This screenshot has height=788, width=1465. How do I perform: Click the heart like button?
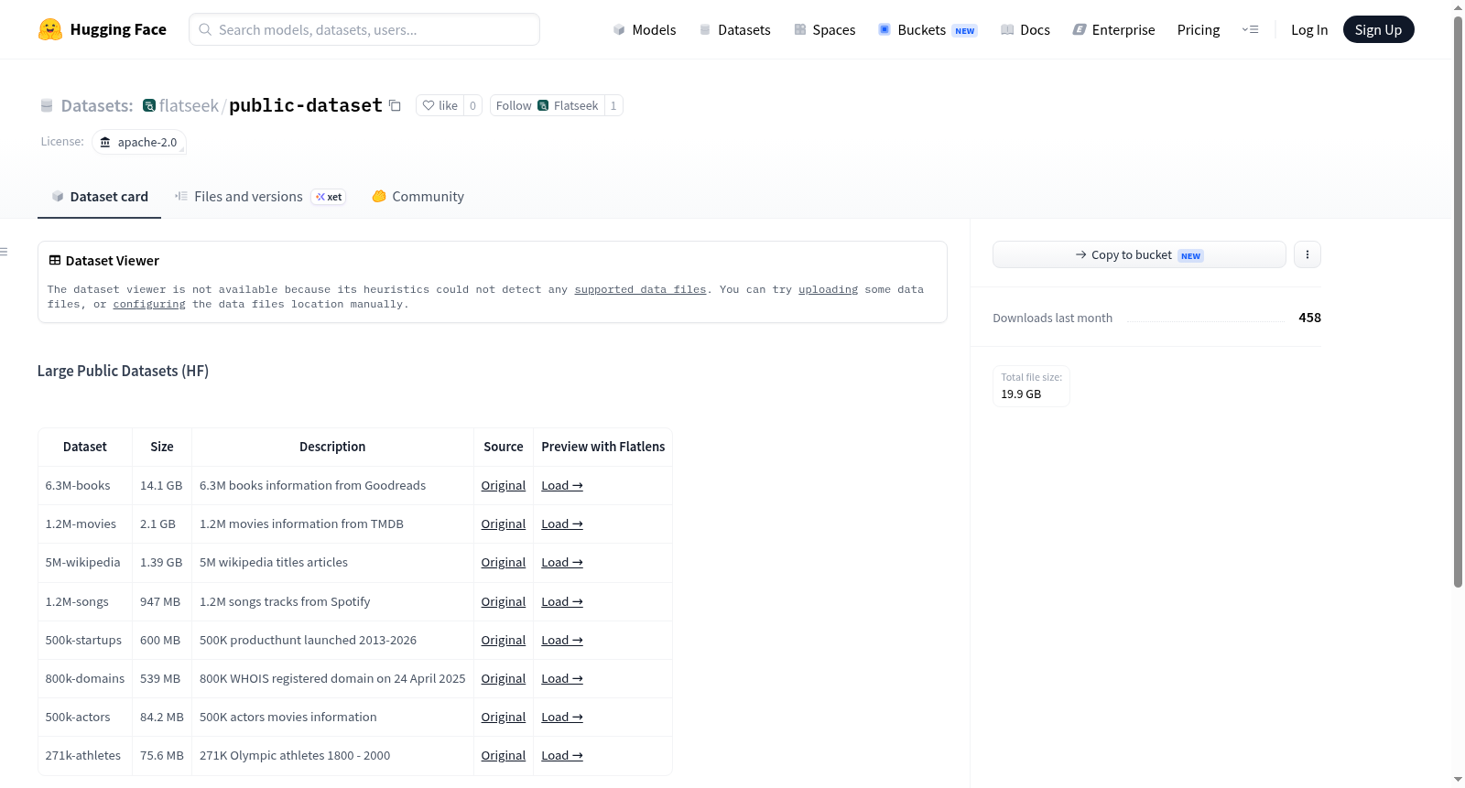click(x=440, y=105)
